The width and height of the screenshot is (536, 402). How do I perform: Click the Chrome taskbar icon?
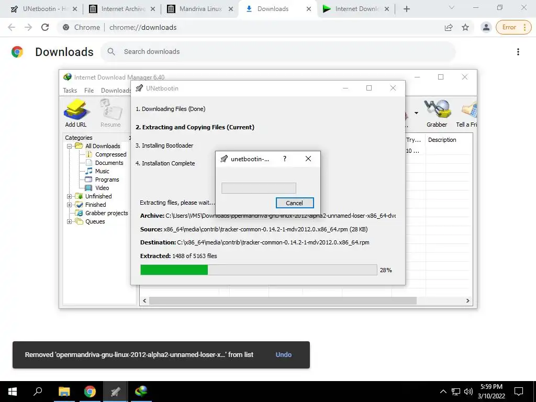point(90,392)
